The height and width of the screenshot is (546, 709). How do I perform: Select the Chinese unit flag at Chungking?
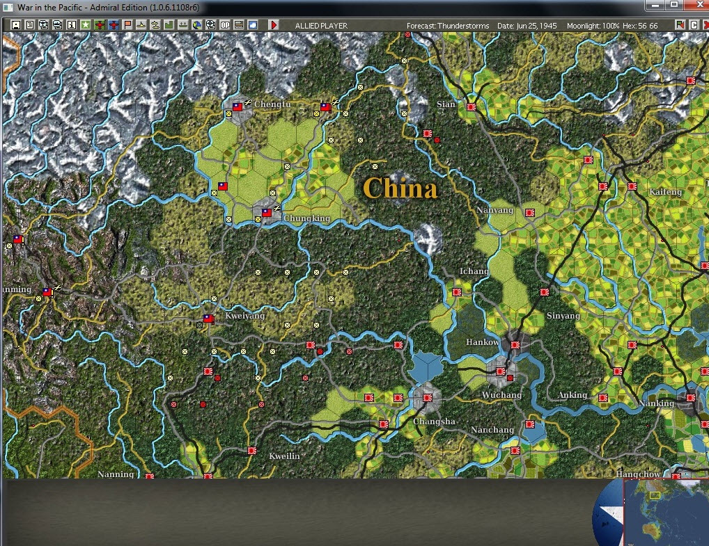[267, 212]
